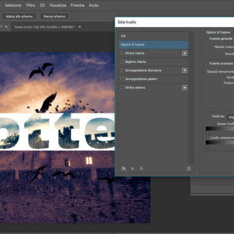Viewport: 234px width, 234px height.
Task: Switch to the Senza titolo-1 document tab
Action: pos(45,27)
